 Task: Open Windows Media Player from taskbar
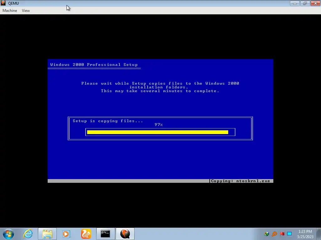click(x=66, y=234)
